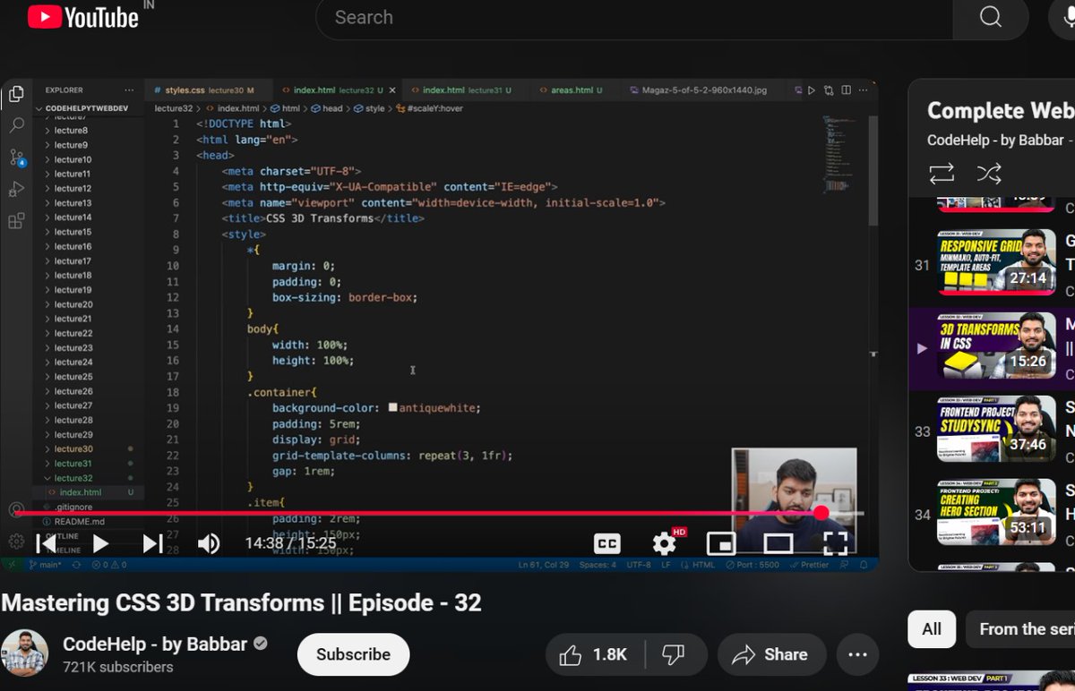Click the main branch status item
Image resolution: width=1075 pixels, height=691 pixels.
[45, 565]
